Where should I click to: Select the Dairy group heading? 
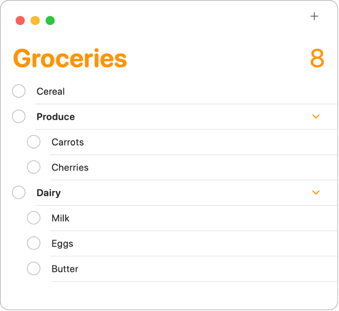[49, 193]
